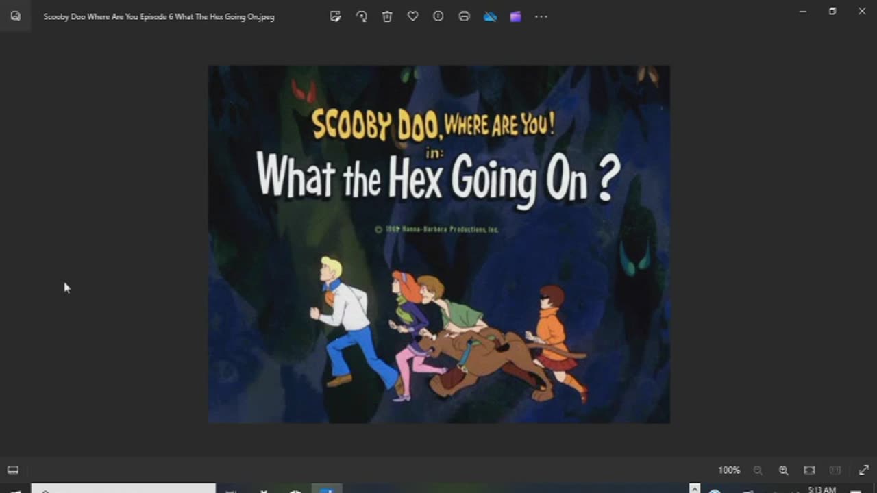Fit image to window with the fit icon
Screen dimensions: 877x493
tap(809, 470)
